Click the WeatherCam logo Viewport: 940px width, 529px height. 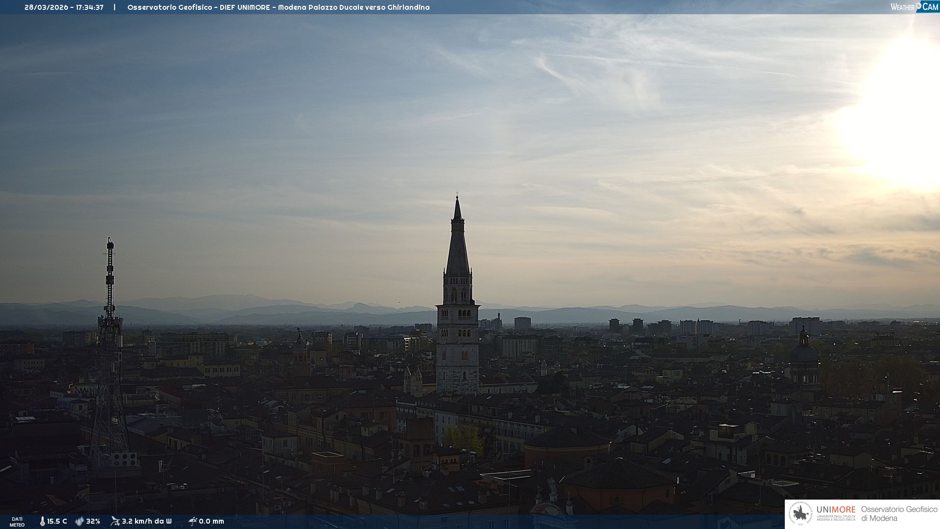tap(914, 7)
